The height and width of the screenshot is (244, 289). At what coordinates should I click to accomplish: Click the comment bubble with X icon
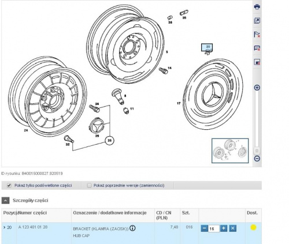(257, 48)
